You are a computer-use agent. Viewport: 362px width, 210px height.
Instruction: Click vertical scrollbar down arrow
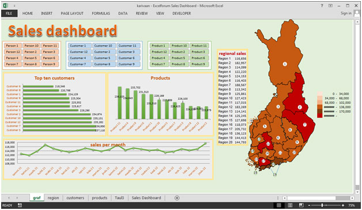tap(357, 192)
